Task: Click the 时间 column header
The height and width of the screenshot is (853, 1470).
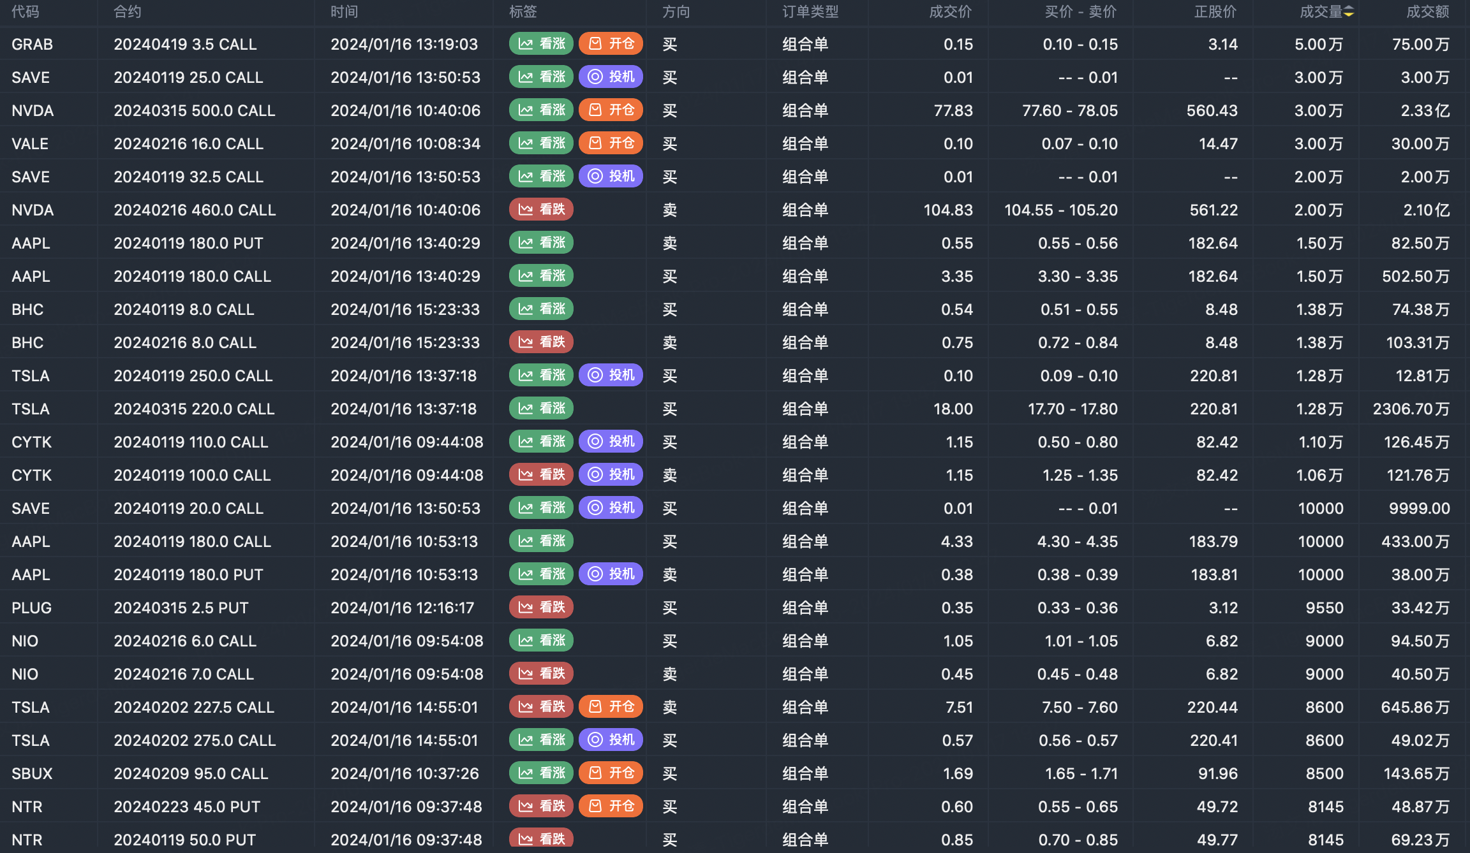Action: pyautogui.click(x=344, y=12)
